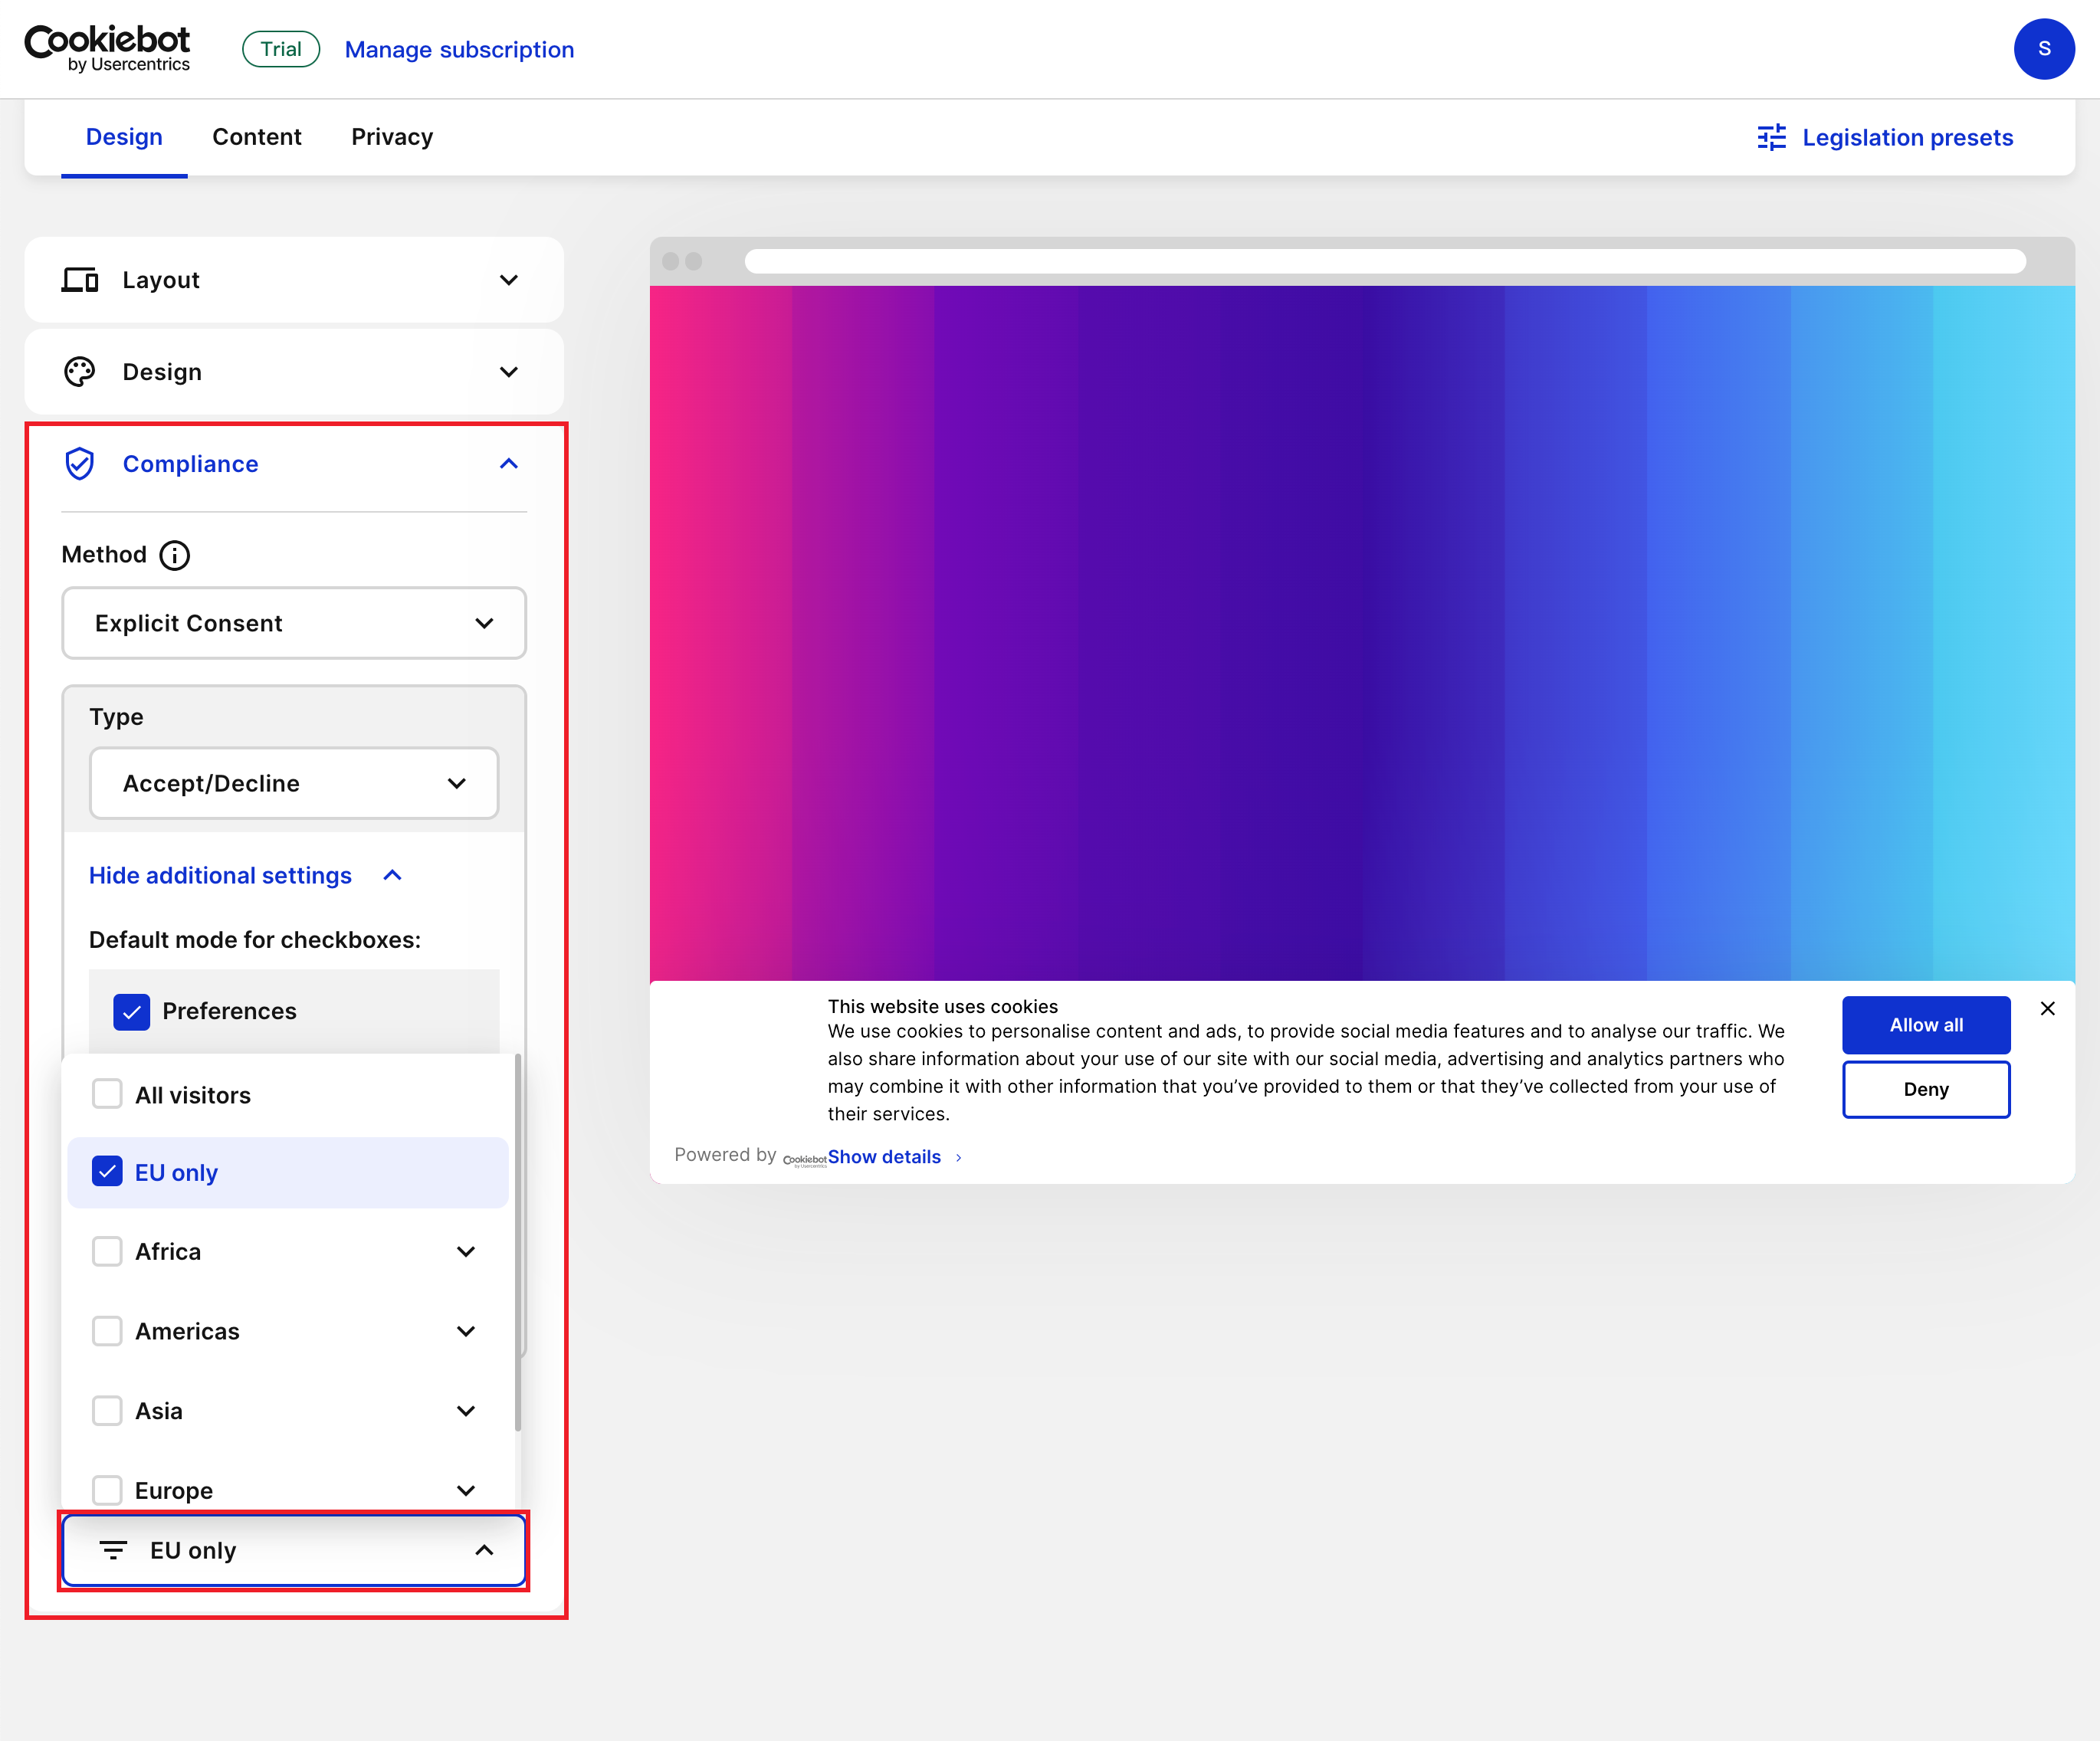Open the Accept/Decline type dropdown

tap(294, 783)
